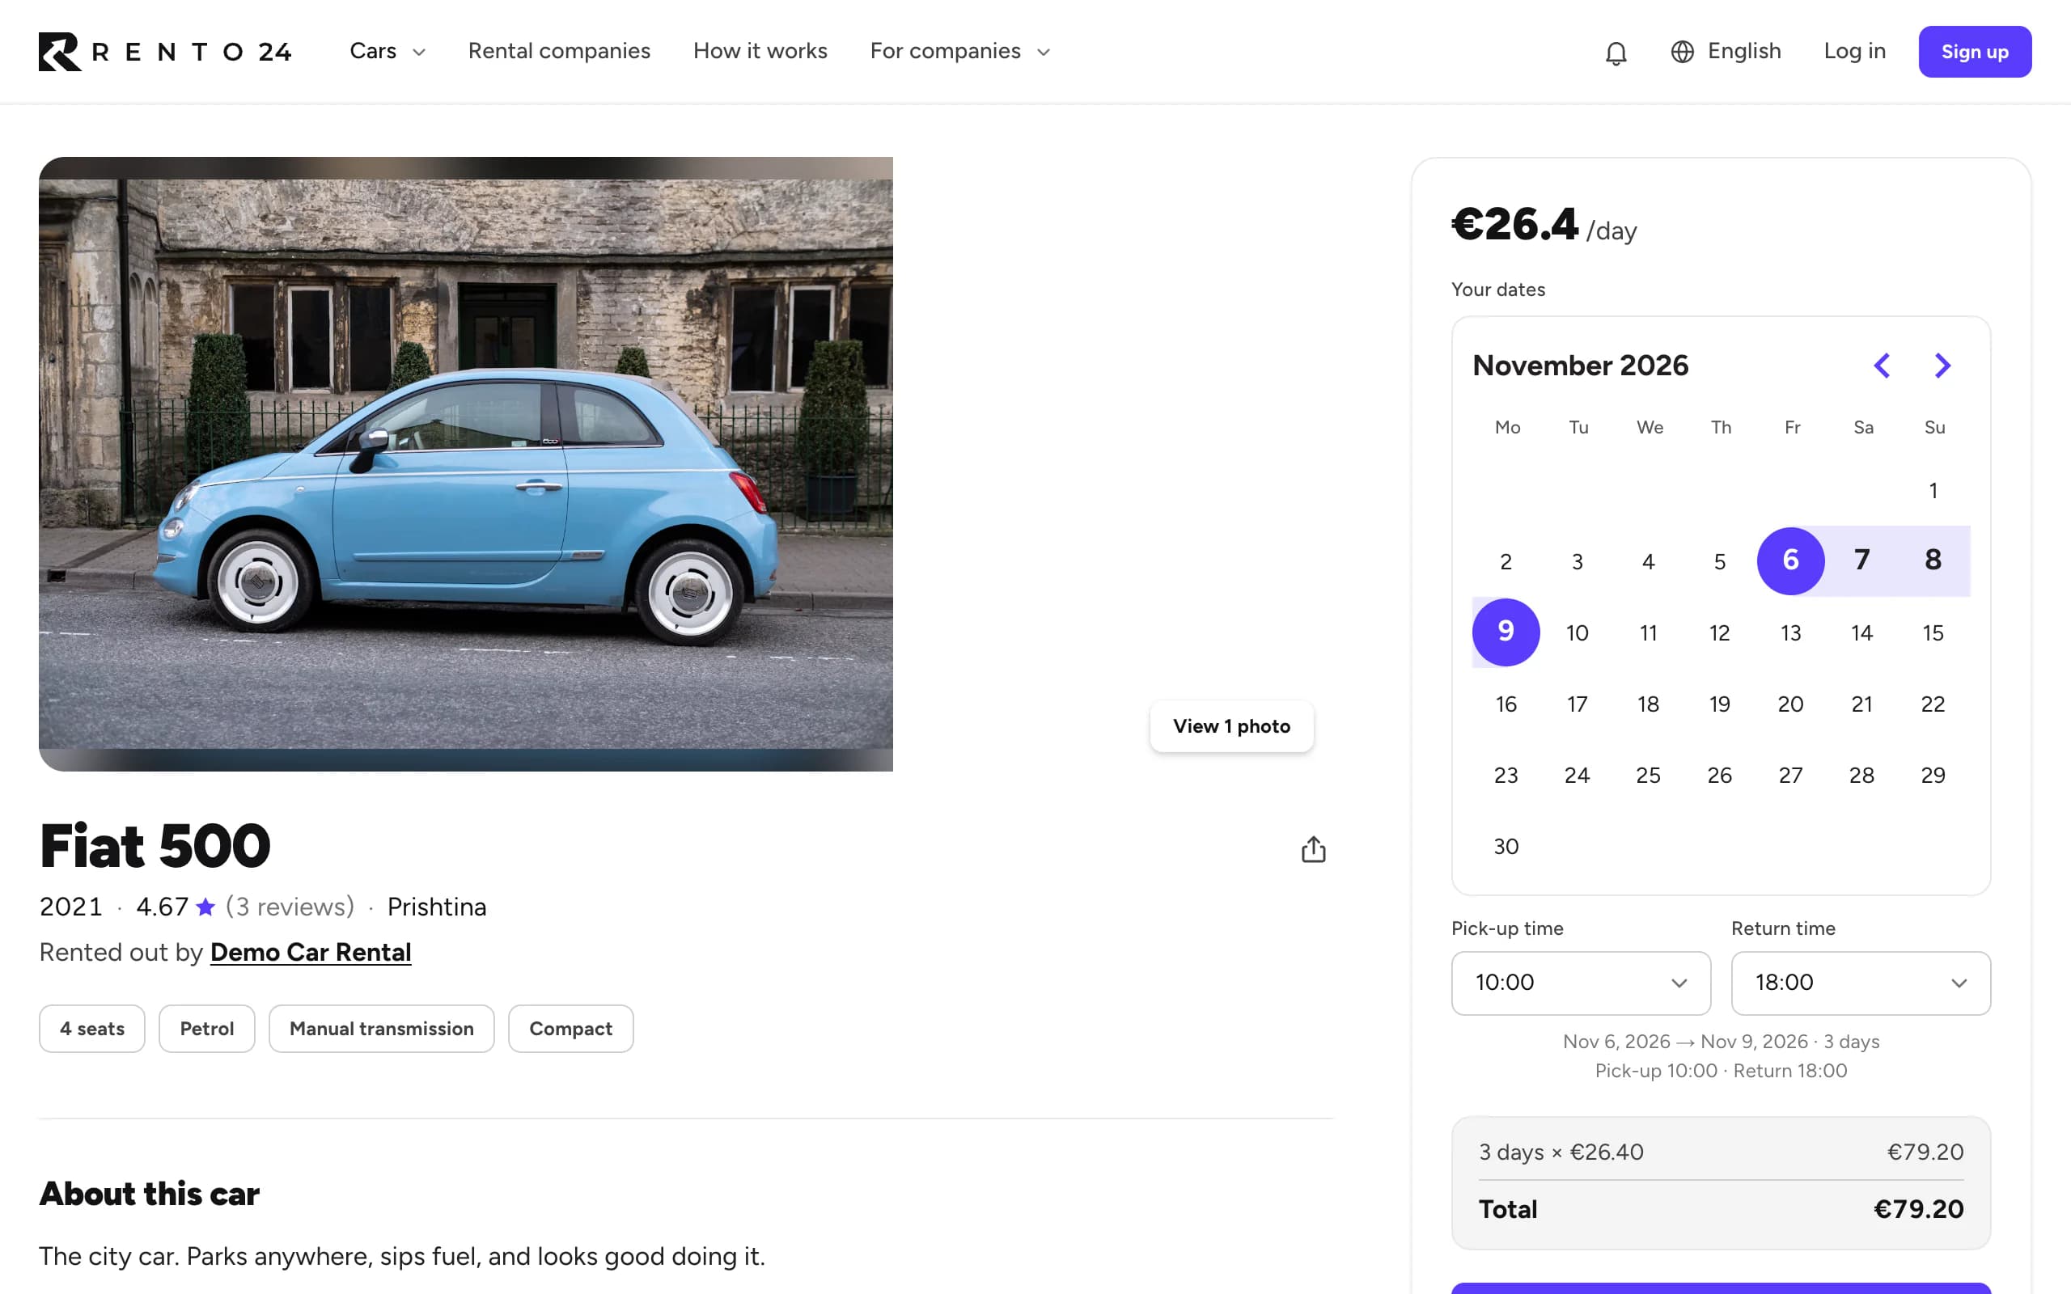
Task: Select November 4 in calendar
Action: [1648, 561]
